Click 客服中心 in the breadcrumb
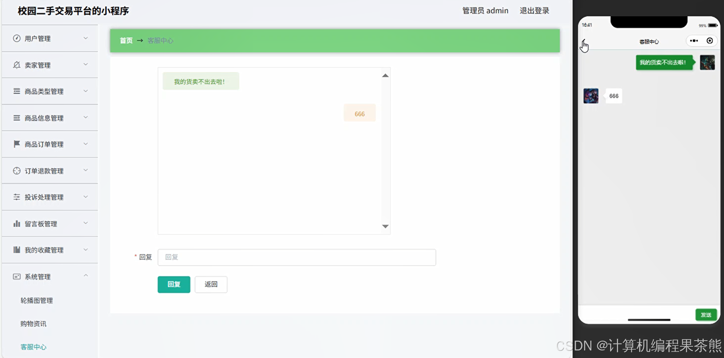Screen dimensions: 724x358 (x=160, y=40)
